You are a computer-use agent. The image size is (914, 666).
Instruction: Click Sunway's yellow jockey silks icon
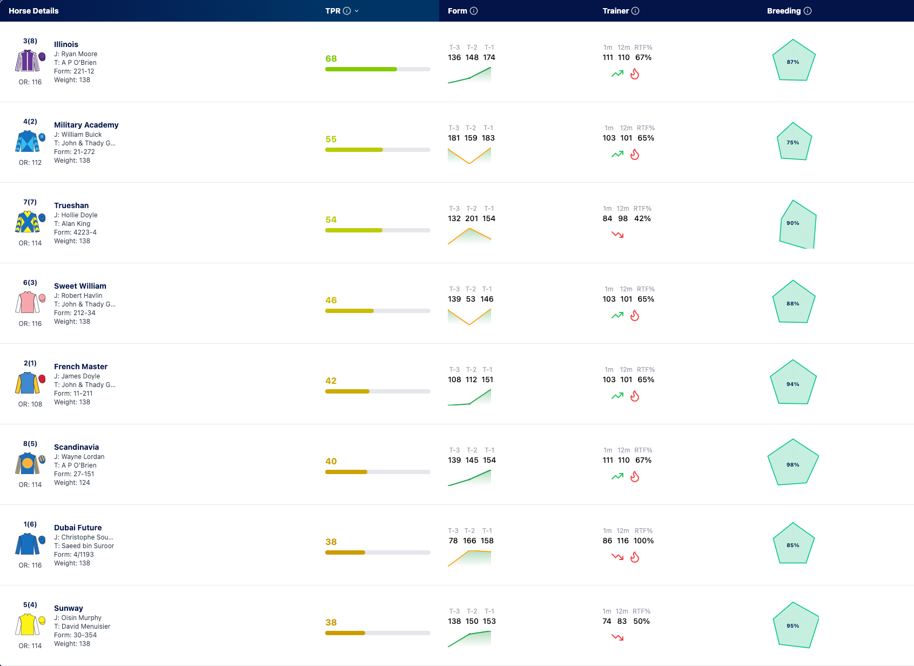(x=28, y=624)
